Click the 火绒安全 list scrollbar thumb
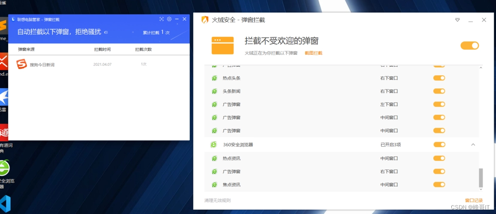 click(481, 178)
